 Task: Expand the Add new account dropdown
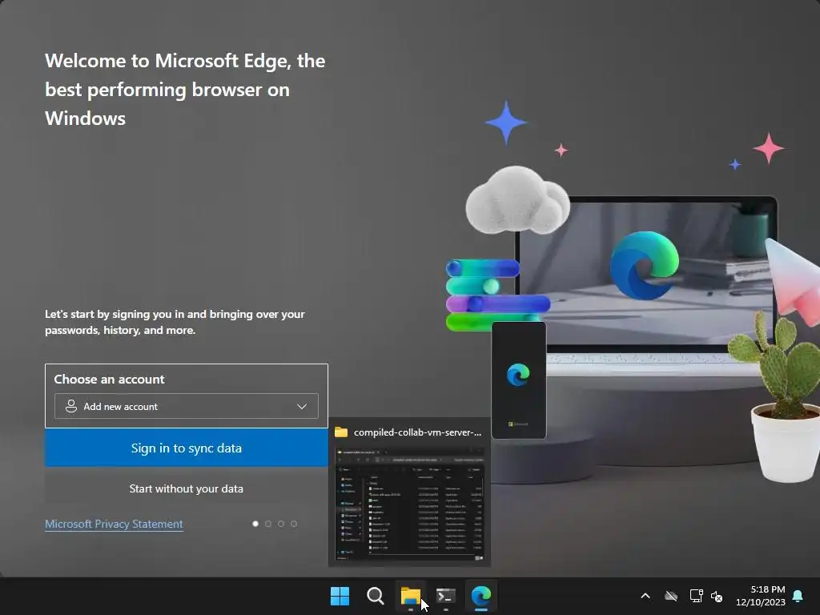point(186,406)
